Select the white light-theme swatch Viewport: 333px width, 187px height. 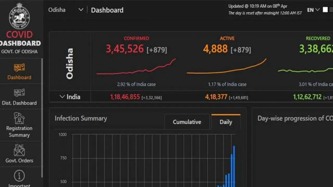point(325,10)
